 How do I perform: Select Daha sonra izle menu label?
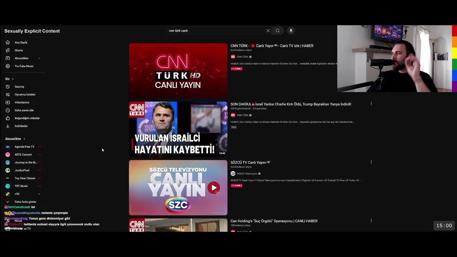(24, 110)
